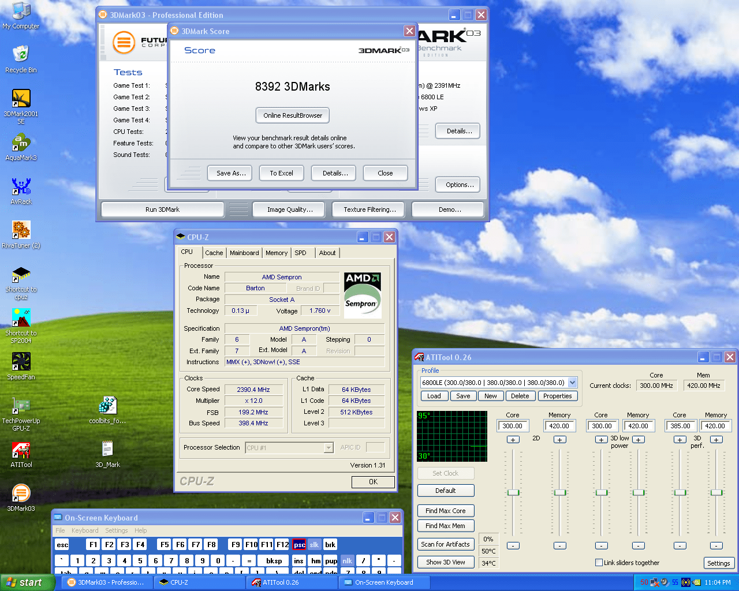Open the Windows Start menu
The width and height of the screenshot is (739, 591).
27,582
